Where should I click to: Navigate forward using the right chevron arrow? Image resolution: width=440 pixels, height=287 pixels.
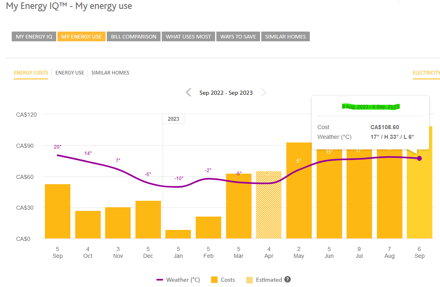pos(264,92)
